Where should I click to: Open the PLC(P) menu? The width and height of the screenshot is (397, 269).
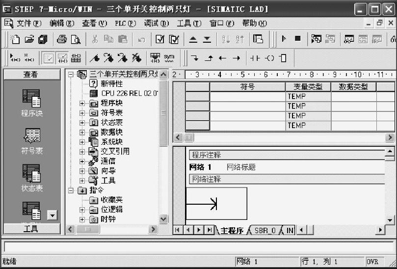125,23
